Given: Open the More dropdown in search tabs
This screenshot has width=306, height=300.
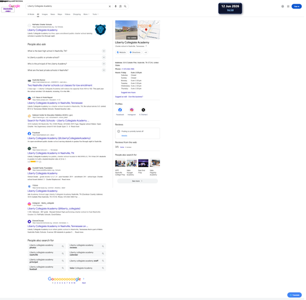Looking at the screenshot, I should click(x=86, y=14).
